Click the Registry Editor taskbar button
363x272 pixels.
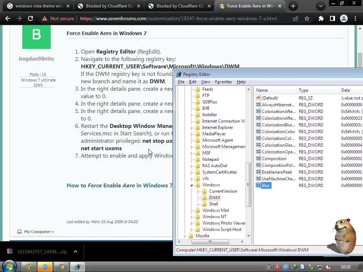point(78,267)
